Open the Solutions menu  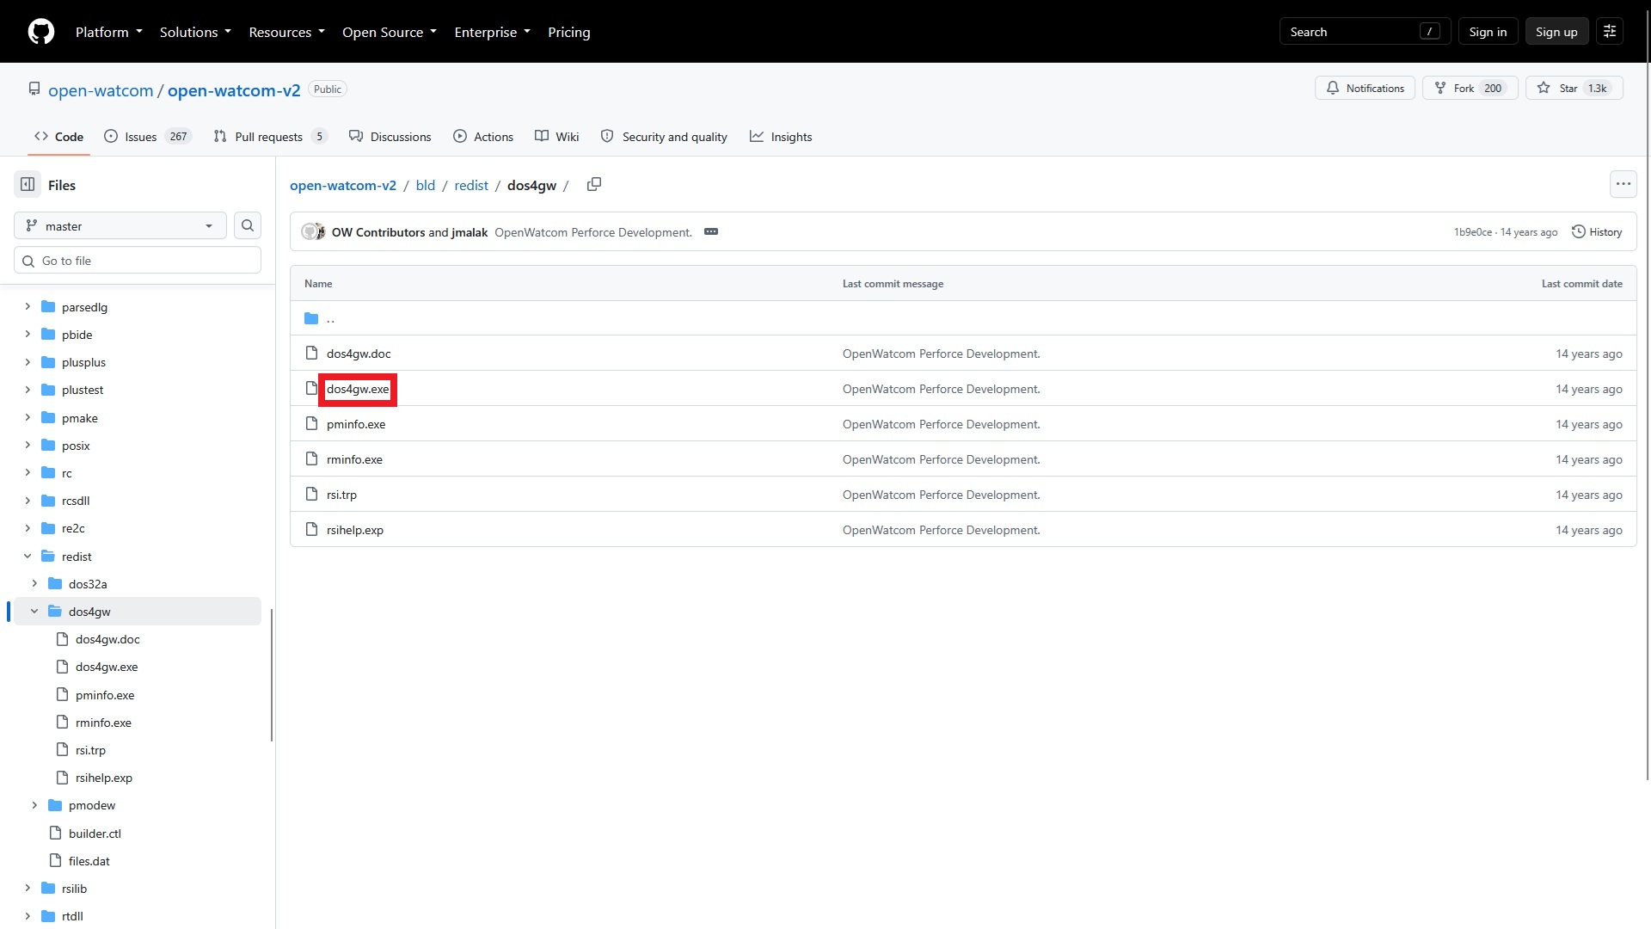coord(195,32)
